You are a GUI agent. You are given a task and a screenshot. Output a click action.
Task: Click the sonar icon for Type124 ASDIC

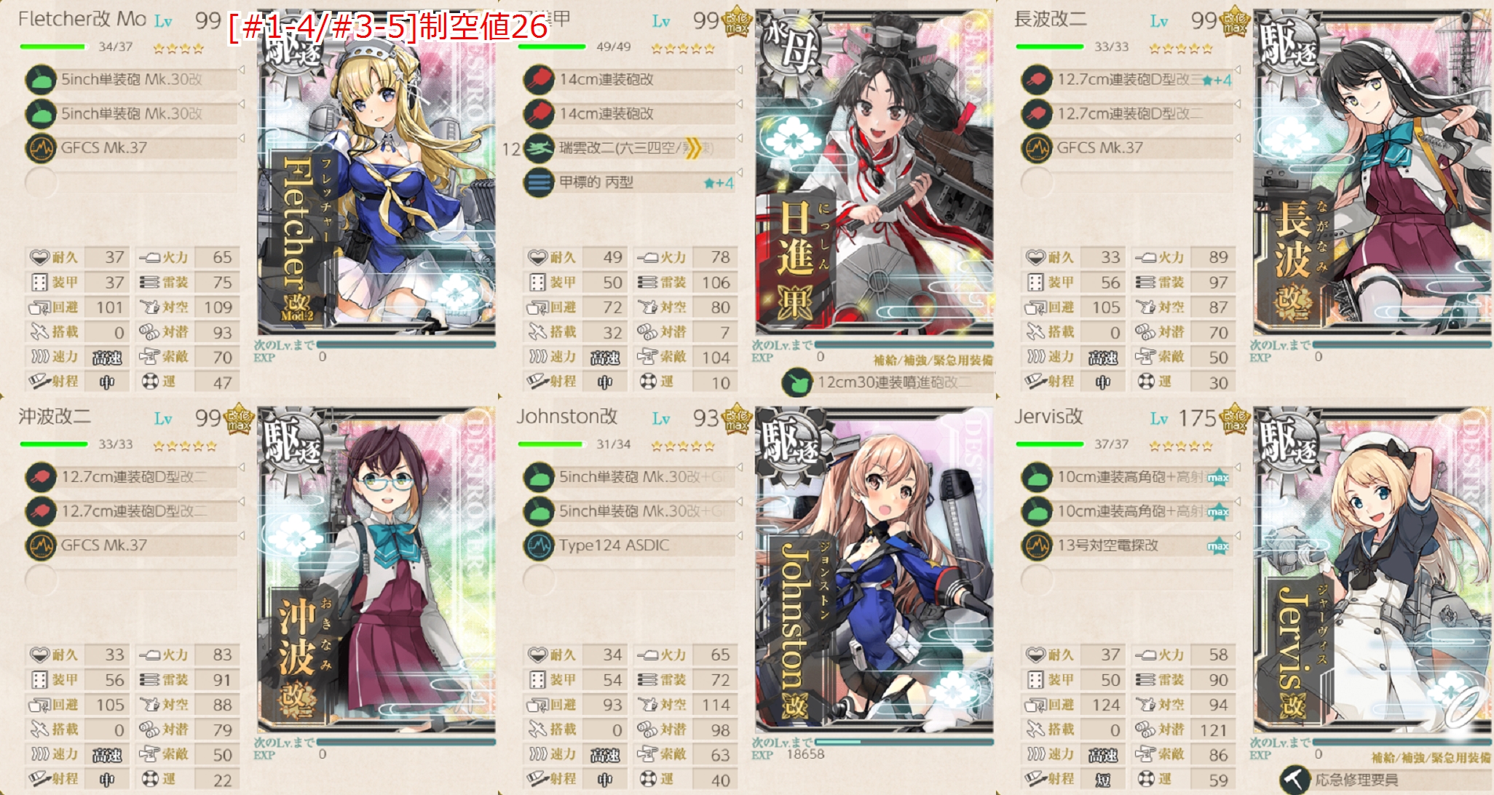point(539,545)
